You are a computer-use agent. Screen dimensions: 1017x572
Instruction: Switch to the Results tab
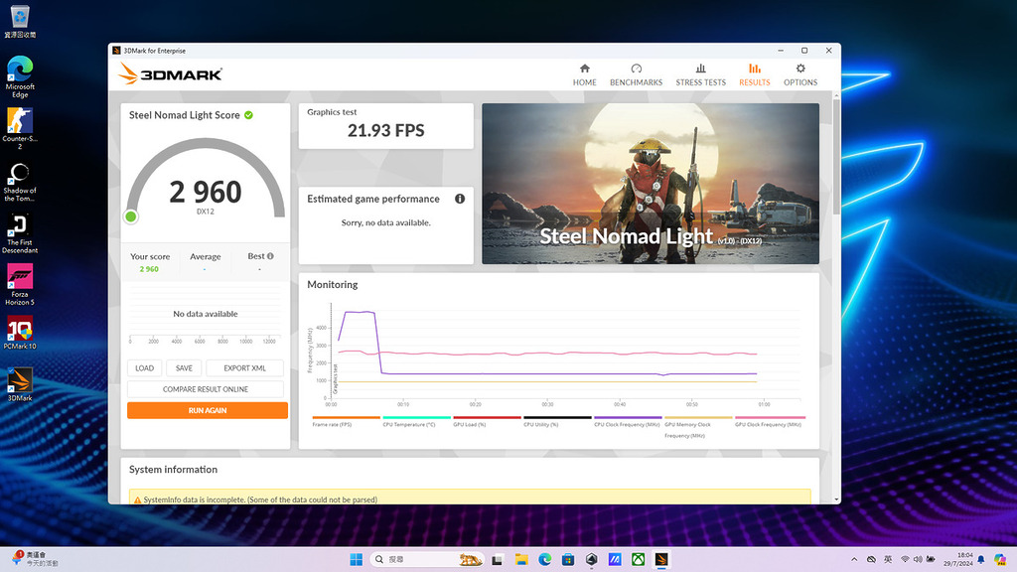point(754,74)
